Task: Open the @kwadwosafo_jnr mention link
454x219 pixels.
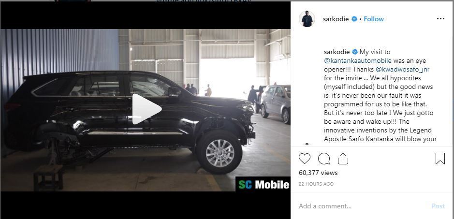Action: tap(401, 70)
